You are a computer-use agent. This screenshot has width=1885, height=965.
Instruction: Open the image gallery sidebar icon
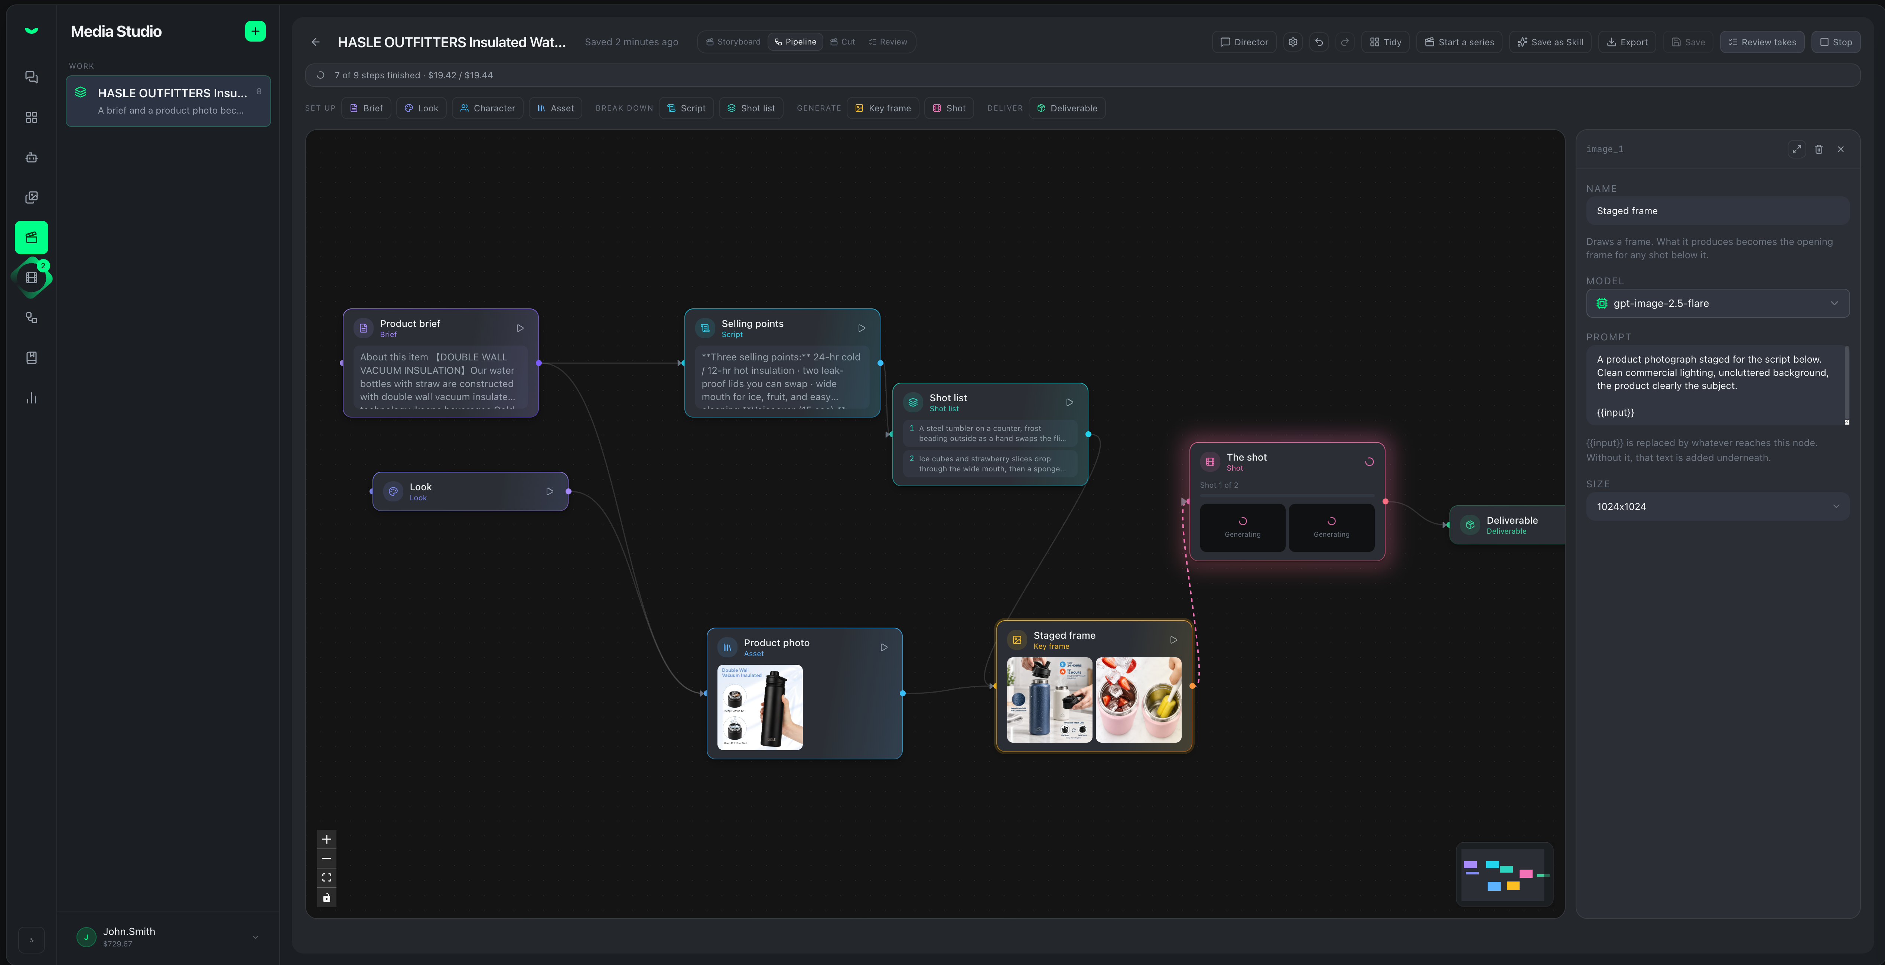pos(32,197)
